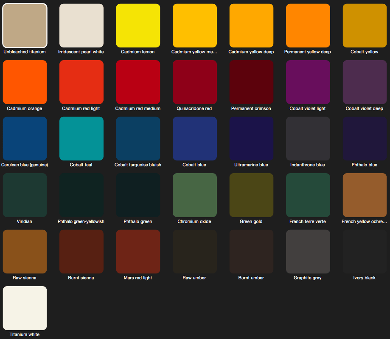Select Quinacridone red swatch
390x339 pixels.
coord(195,82)
